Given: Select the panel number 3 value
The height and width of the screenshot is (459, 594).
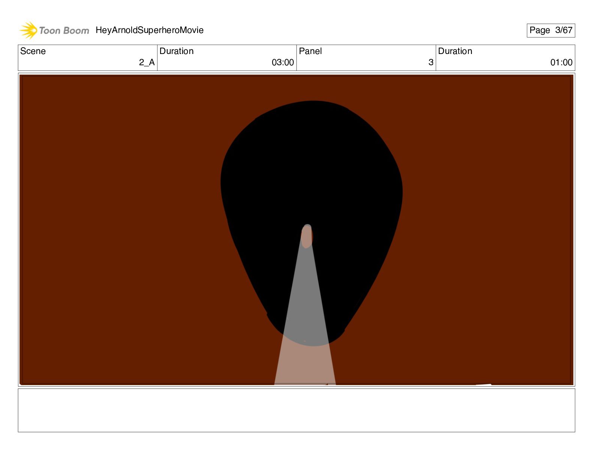Looking at the screenshot, I should tap(431, 62).
